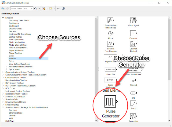Select Logic and Bit Operations library
This screenshot has width=172, height=127.
coord(20,34)
